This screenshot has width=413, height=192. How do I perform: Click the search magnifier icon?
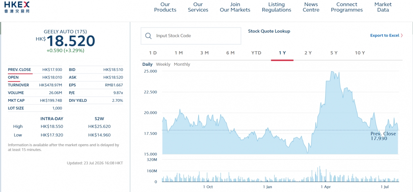tap(148, 36)
